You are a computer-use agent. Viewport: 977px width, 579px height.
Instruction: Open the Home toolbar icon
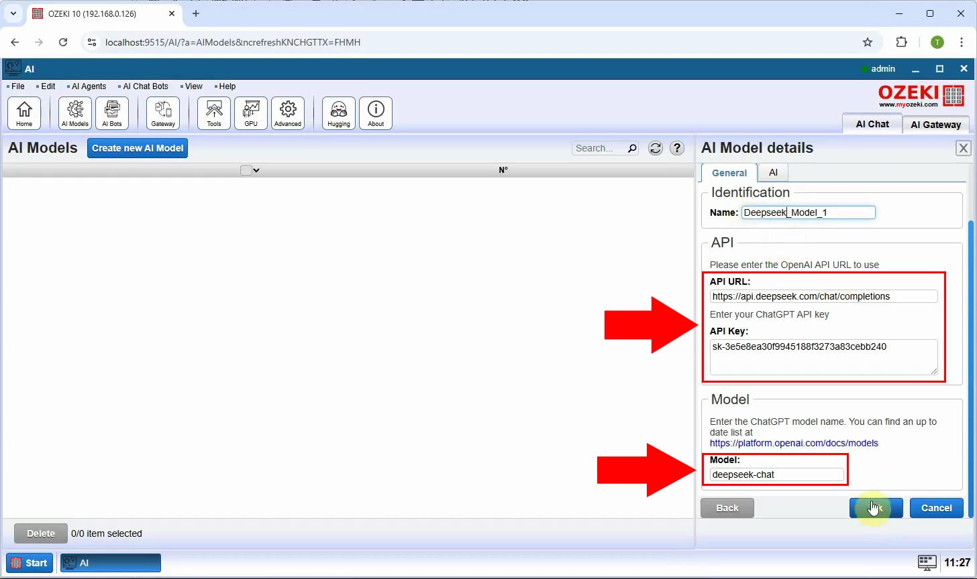(24, 113)
